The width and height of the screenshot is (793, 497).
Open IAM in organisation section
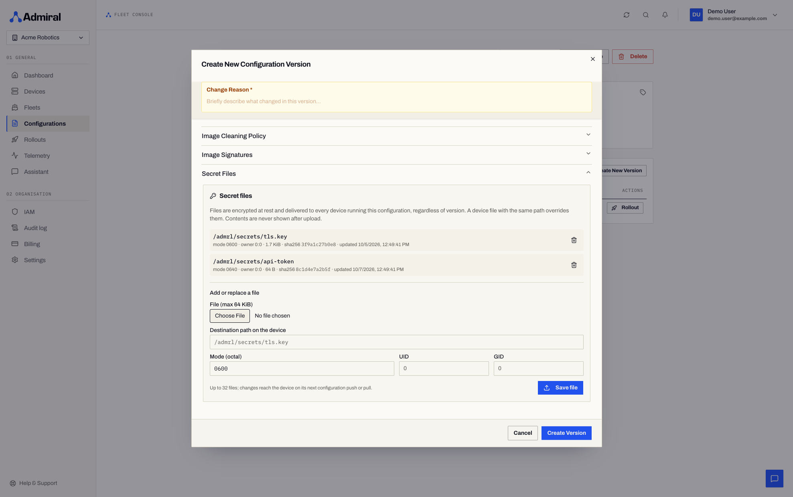point(48,212)
